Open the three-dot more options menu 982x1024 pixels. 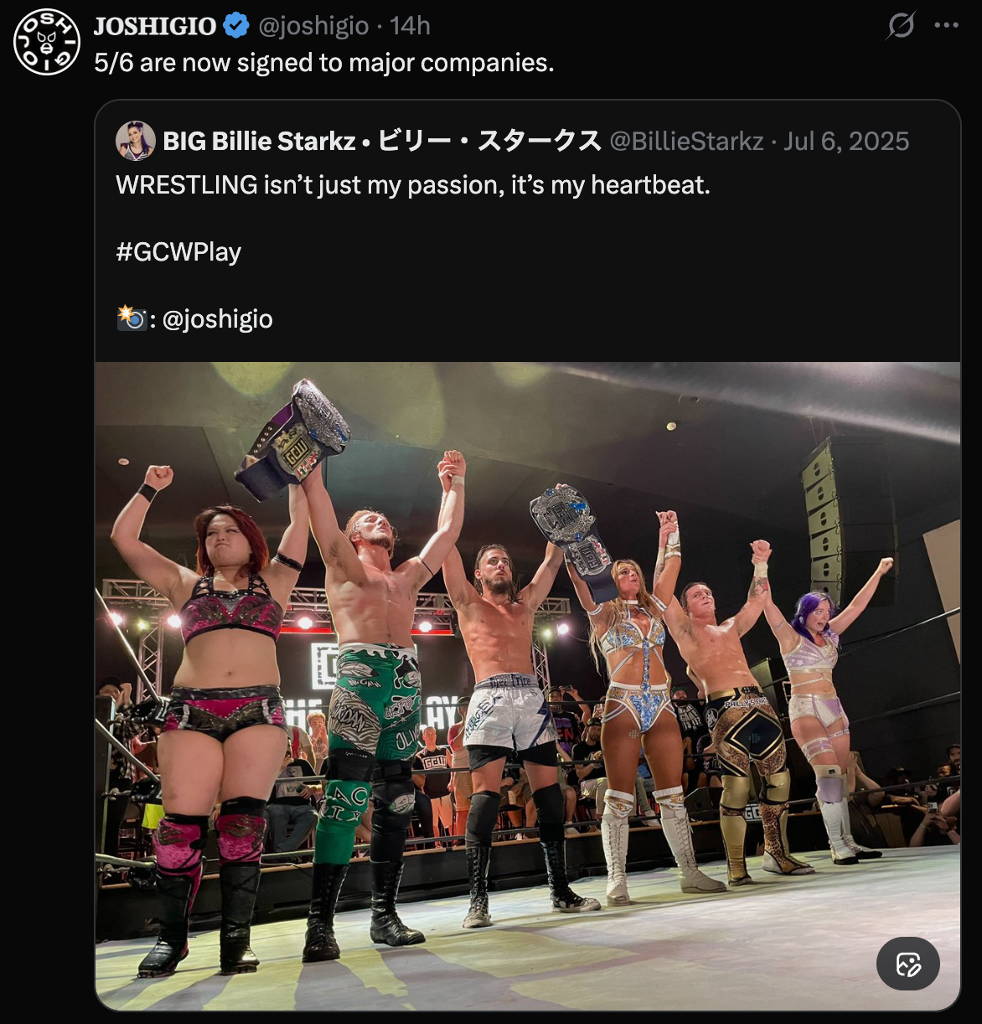pos(947,25)
